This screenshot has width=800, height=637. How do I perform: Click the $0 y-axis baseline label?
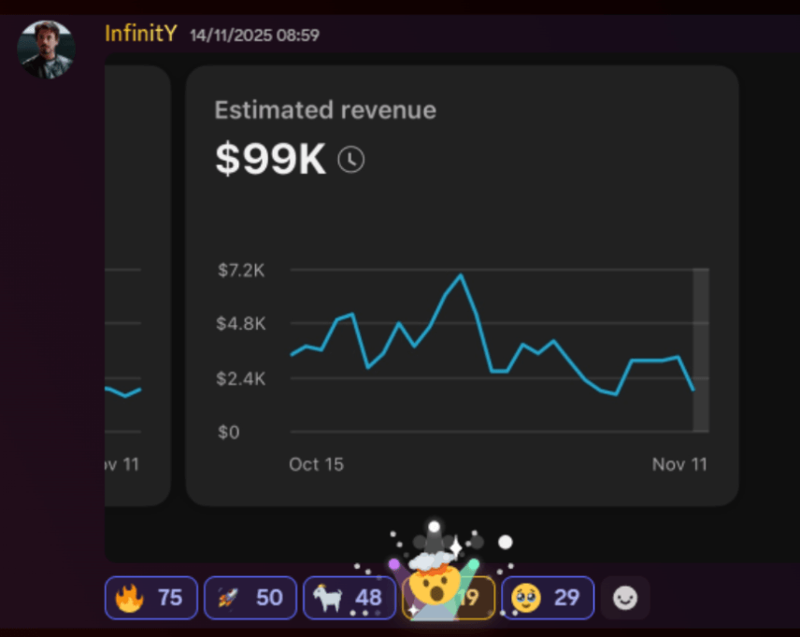[x=230, y=432]
